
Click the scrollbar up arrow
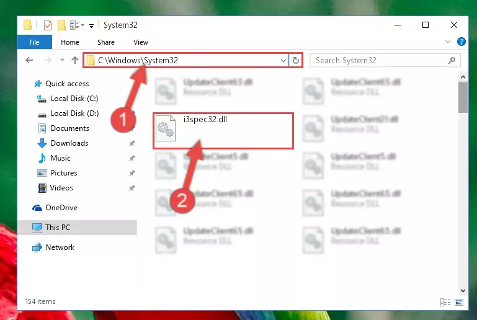463,77
